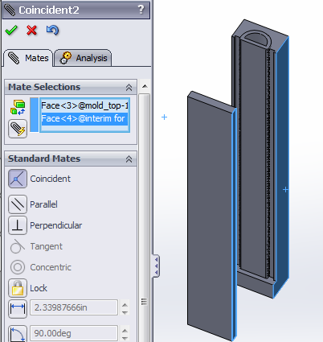This screenshot has height=342, width=323.
Task: Choose the Parallel mate icon
Action: tap(18, 204)
